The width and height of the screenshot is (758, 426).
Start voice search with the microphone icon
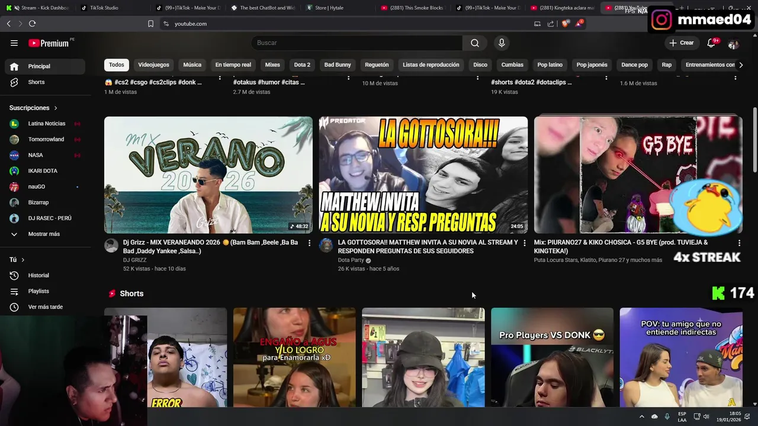[x=502, y=43]
